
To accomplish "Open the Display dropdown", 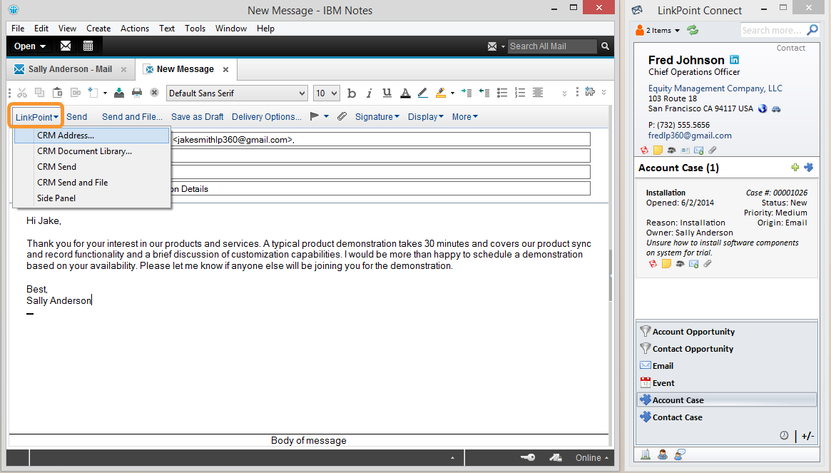I will (x=426, y=117).
